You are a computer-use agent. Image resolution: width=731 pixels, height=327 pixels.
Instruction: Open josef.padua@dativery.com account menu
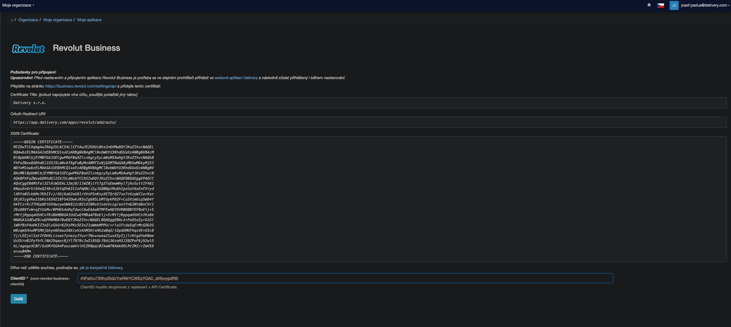pos(705,5)
